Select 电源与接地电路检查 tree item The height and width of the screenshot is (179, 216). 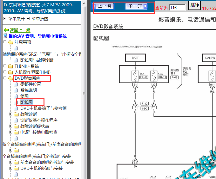(39, 132)
